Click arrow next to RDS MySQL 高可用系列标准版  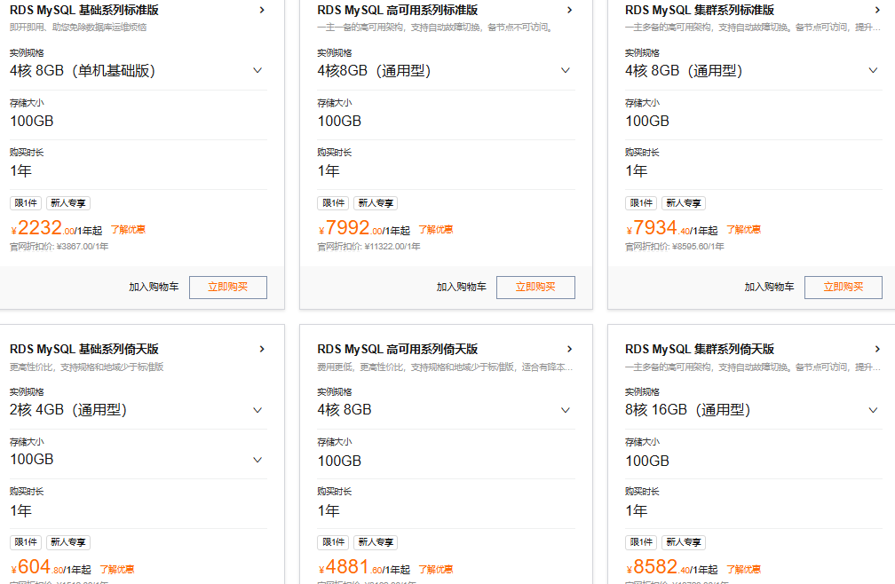click(569, 11)
